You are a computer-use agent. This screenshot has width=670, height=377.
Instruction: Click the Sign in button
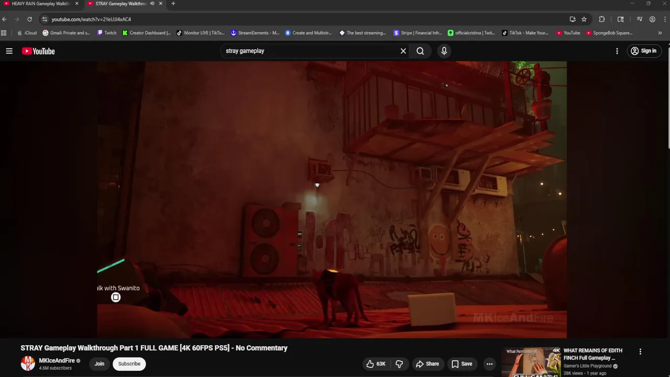pos(643,51)
